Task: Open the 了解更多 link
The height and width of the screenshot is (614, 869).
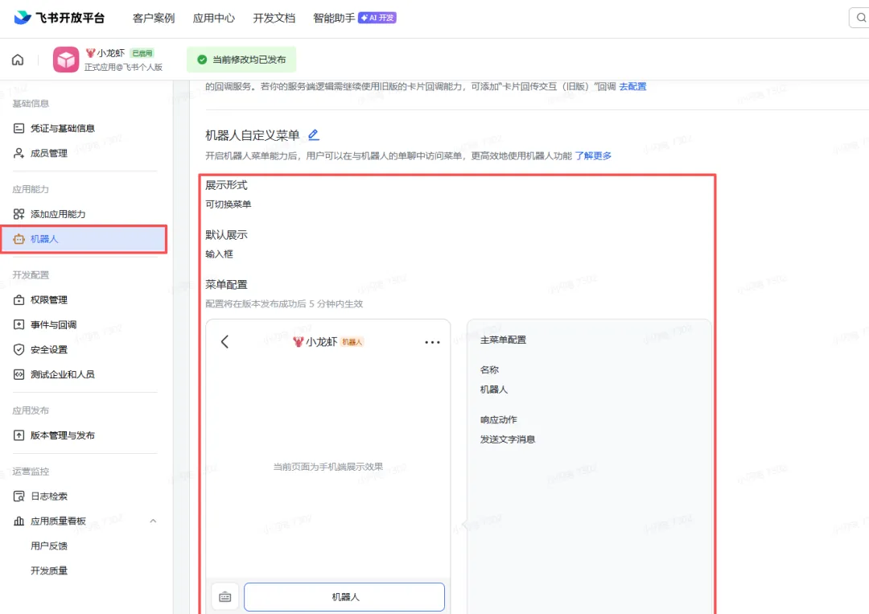Action: coord(593,156)
